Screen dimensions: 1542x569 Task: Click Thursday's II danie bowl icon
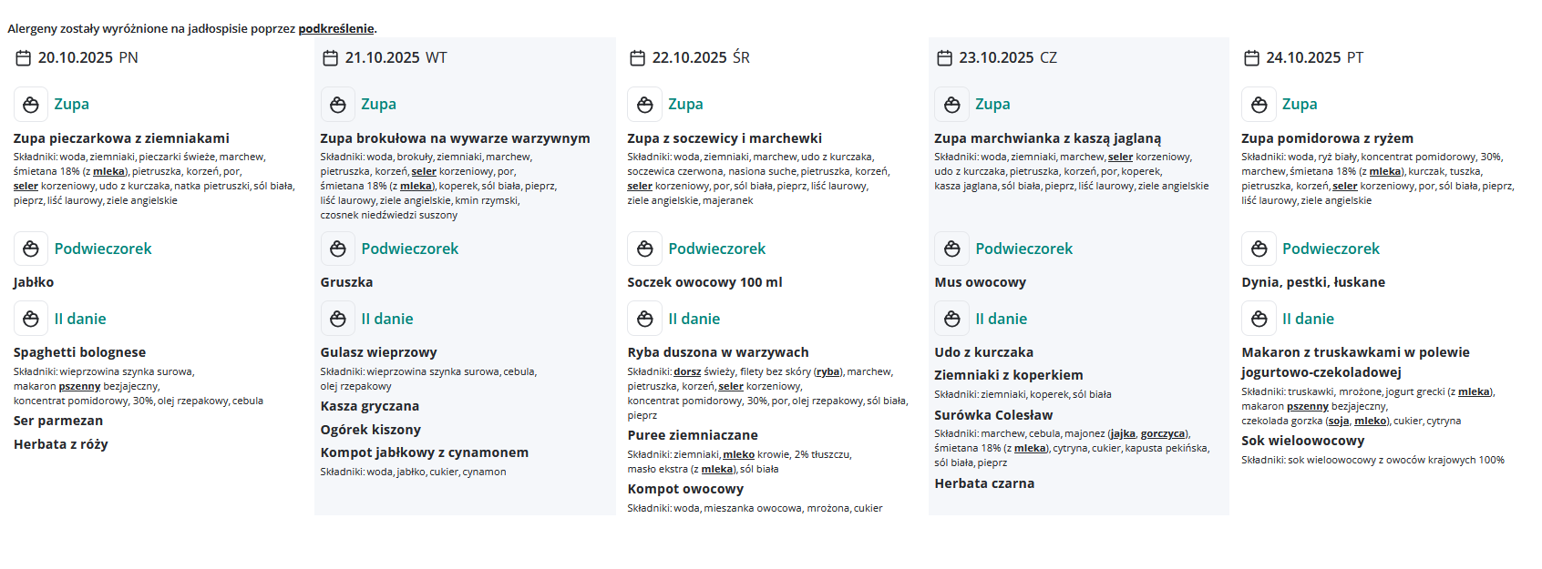952,319
